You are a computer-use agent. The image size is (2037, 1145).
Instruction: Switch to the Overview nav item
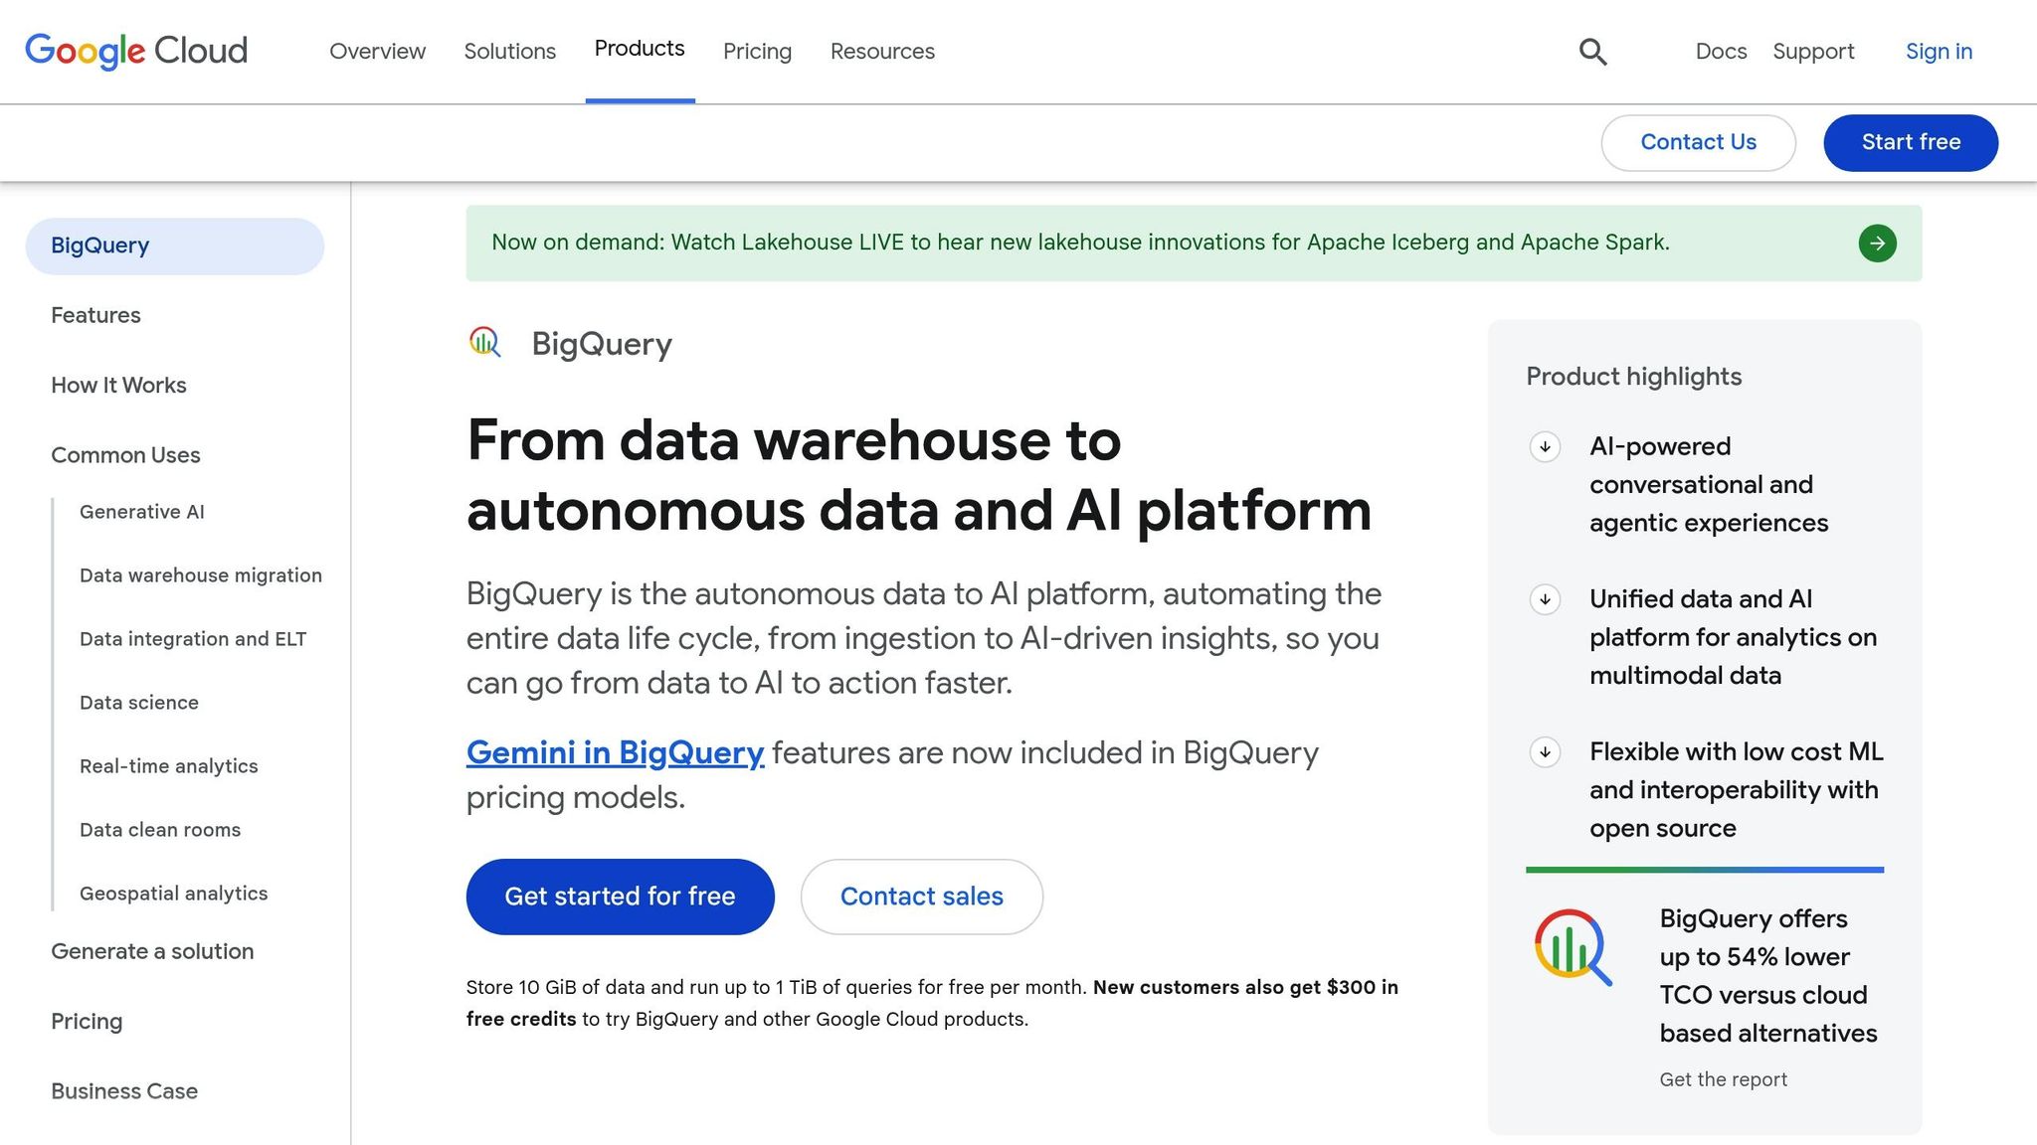[x=377, y=51]
